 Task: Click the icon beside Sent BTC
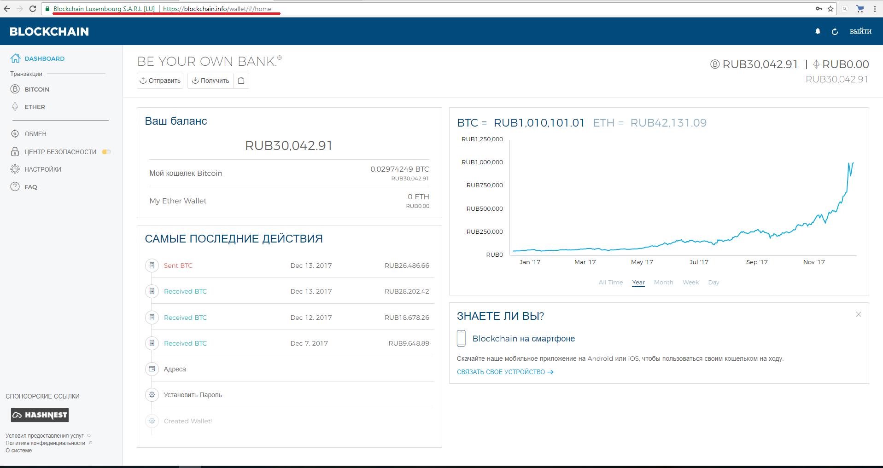[x=152, y=266]
